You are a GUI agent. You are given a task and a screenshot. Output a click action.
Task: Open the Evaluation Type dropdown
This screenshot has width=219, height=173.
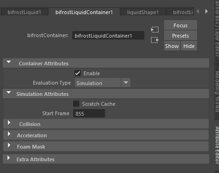(103, 83)
